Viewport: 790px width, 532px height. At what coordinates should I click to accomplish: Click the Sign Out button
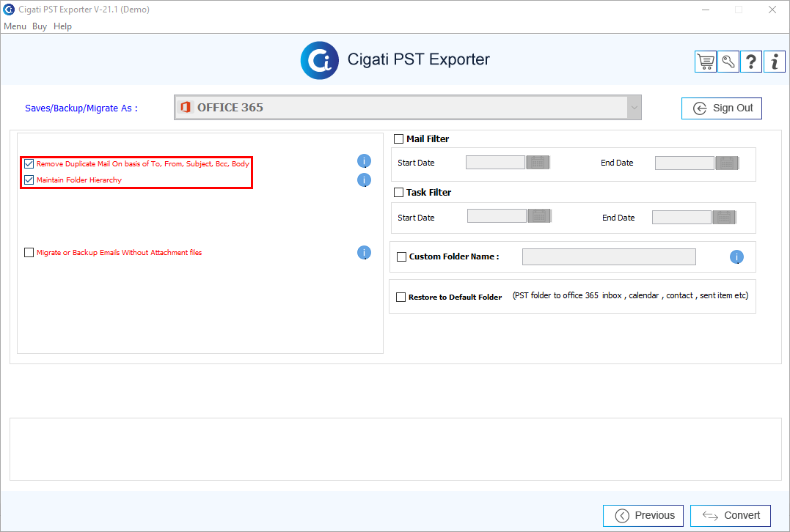722,108
